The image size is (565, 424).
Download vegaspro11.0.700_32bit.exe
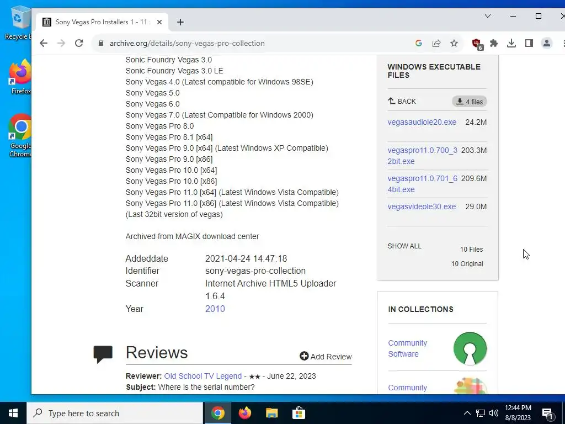422,156
